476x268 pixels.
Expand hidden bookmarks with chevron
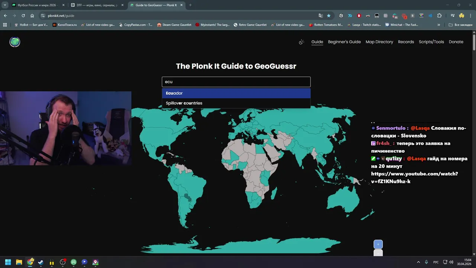[x=439, y=25]
